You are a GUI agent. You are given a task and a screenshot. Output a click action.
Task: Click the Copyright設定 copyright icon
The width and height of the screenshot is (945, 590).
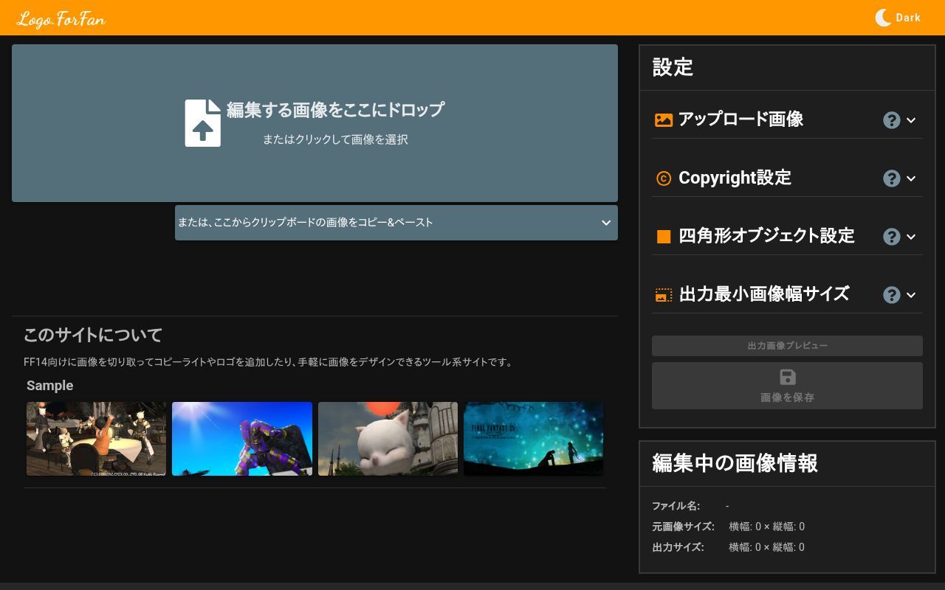[x=664, y=178]
